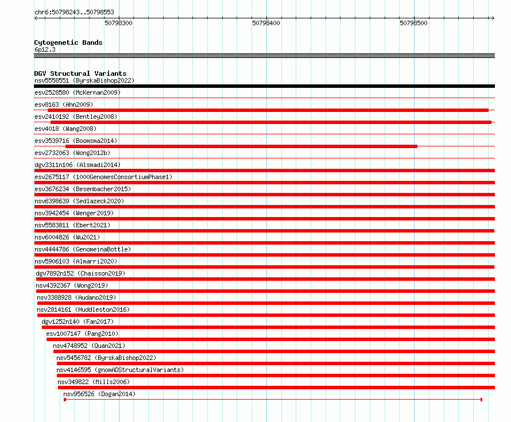
Task: Open variant esv2410192 (Bentley2008)
Action: pyautogui.click(x=76, y=117)
